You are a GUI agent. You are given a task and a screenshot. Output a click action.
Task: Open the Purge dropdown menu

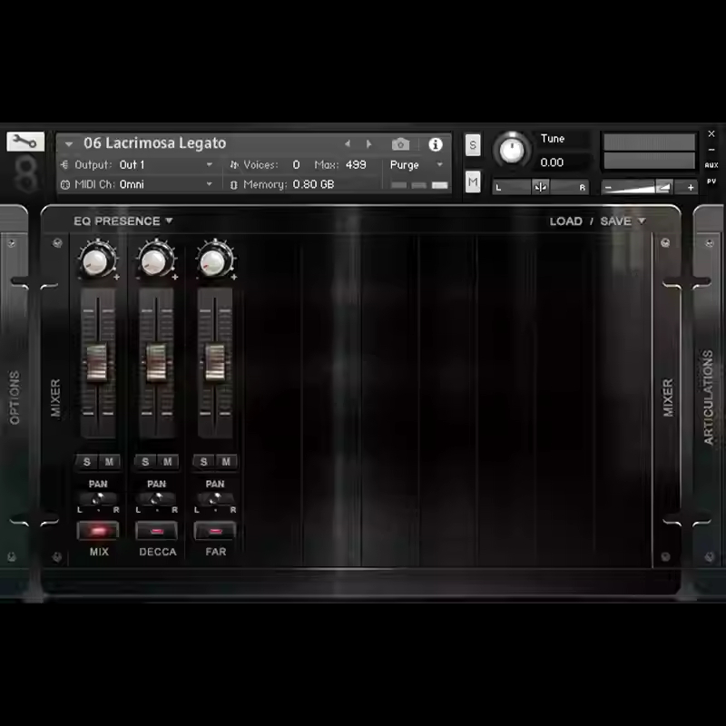[417, 165]
